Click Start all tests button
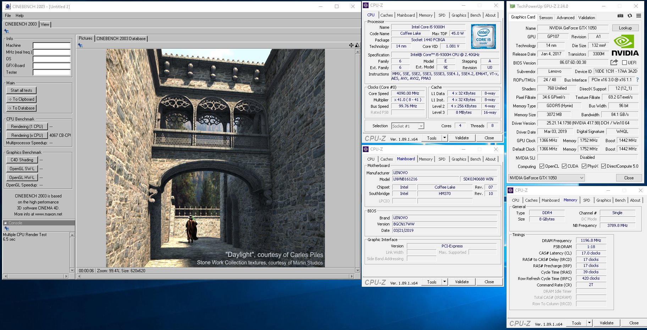 tap(21, 90)
